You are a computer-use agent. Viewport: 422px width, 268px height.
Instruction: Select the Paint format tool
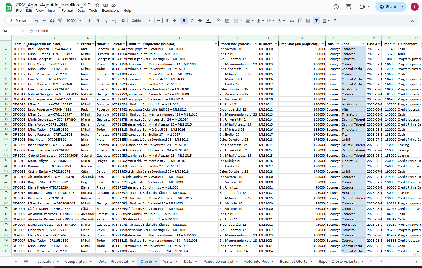pos(60,21)
